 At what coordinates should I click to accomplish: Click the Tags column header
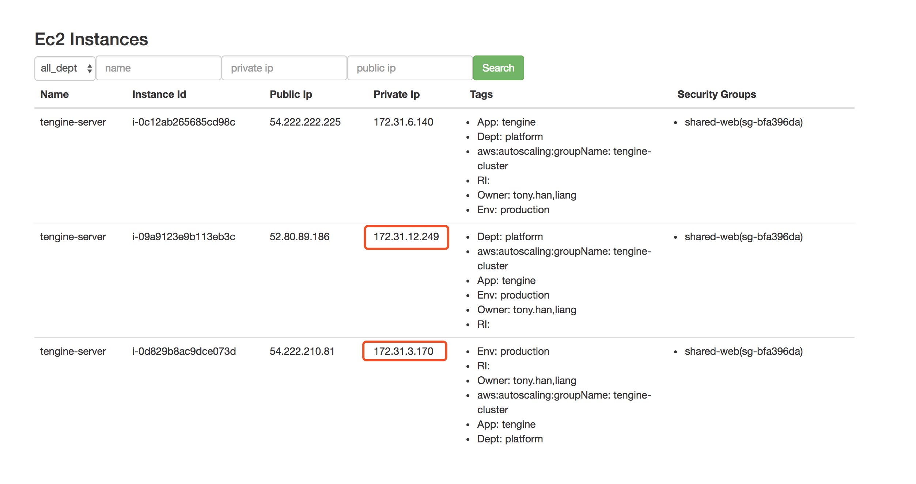click(x=481, y=95)
